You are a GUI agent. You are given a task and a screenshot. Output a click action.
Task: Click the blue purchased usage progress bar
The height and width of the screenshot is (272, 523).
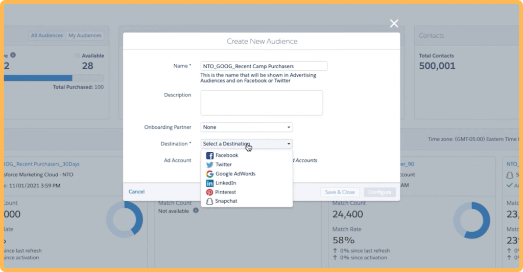pyautogui.click(x=38, y=78)
